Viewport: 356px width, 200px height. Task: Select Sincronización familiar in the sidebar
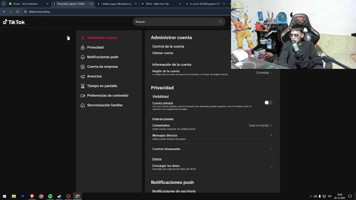coord(105,105)
